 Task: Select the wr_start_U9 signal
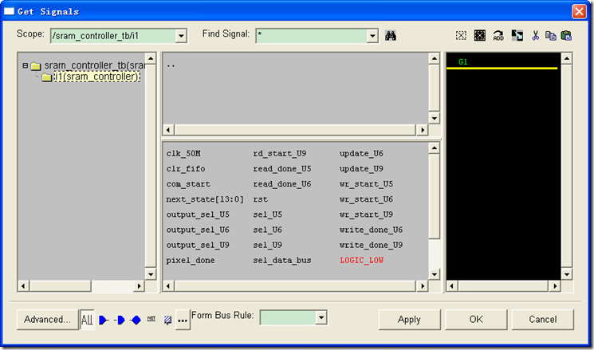(366, 214)
